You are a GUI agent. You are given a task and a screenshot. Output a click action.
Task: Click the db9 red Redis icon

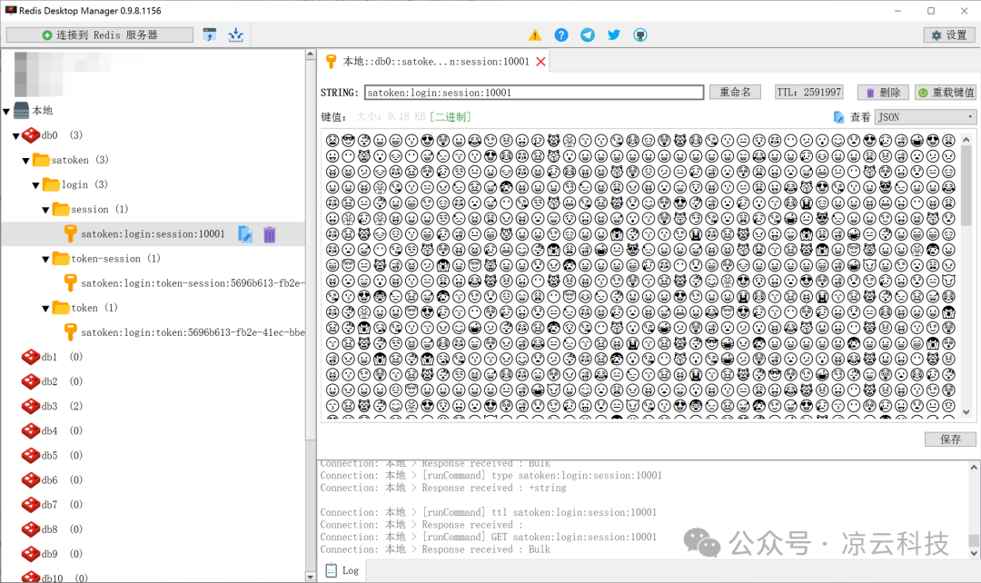click(x=31, y=554)
